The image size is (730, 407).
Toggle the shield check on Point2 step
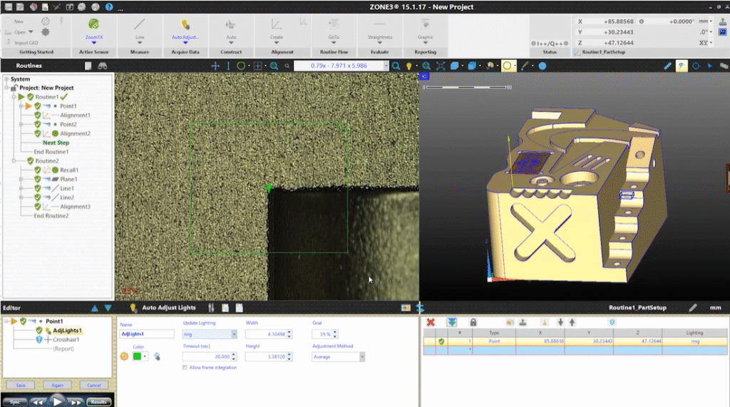(x=37, y=124)
